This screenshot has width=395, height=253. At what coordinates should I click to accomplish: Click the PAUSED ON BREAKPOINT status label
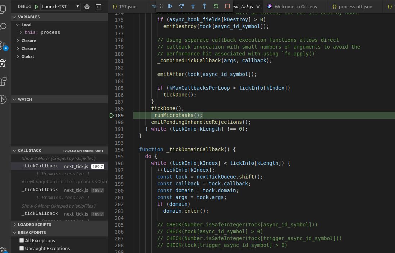pyautogui.click(x=83, y=151)
